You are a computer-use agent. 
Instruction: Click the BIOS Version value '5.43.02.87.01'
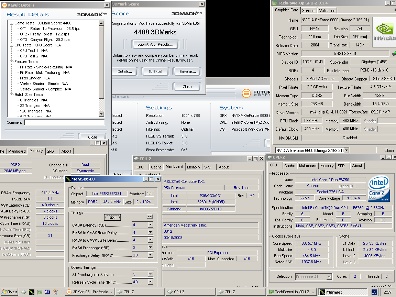pyautogui.click(x=345, y=54)
